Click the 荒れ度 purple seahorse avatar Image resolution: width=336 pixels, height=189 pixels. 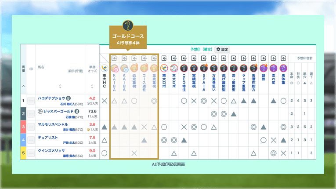coord(274,68)
